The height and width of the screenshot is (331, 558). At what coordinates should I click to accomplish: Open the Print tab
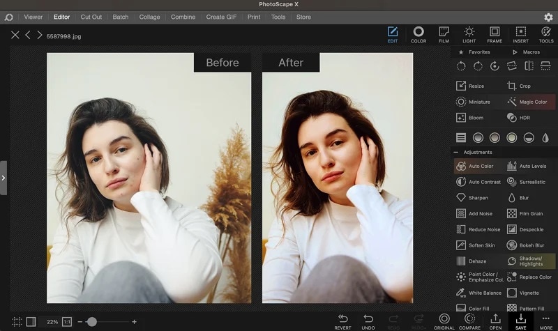click(254, 17)
